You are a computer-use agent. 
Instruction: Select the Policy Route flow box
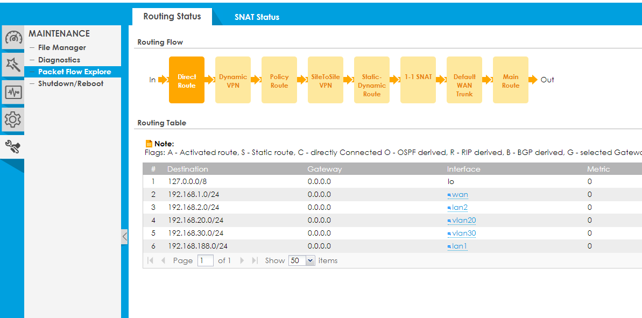[x=279, y=80]
